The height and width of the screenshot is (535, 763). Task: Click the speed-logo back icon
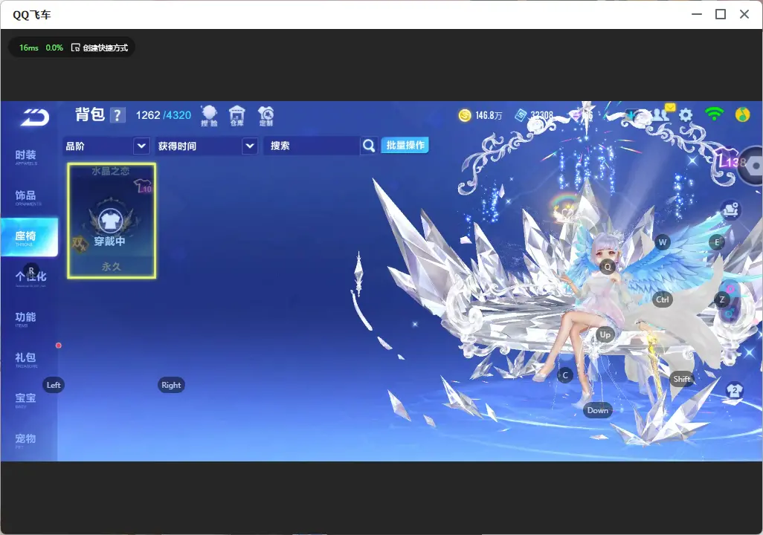click(x=35, y=117)
